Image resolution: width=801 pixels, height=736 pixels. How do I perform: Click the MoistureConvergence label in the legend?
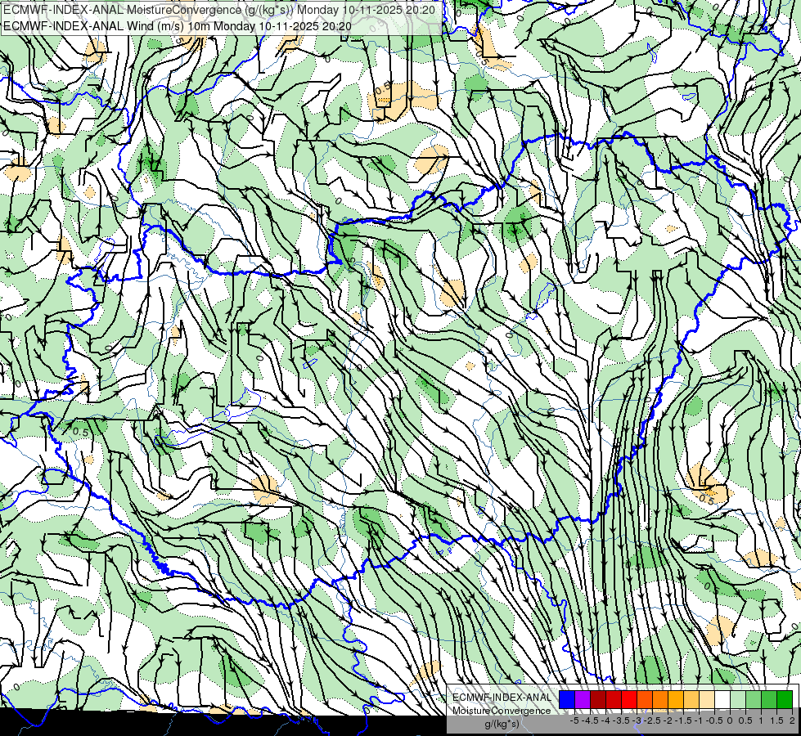[502, 711]
